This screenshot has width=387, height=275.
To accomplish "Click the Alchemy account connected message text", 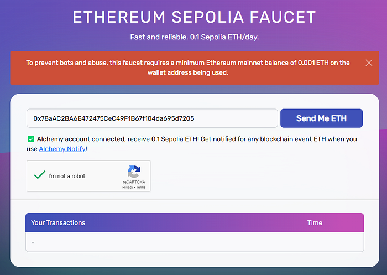I will coord(118,139).
